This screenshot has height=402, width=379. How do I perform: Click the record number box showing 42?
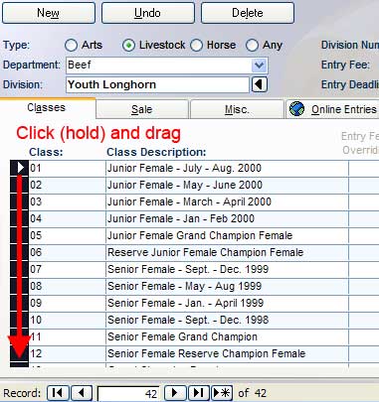point(128,394)
